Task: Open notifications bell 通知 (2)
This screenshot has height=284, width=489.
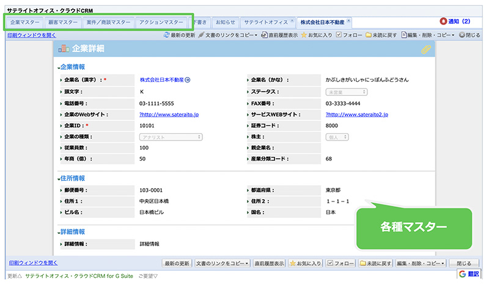Action: [455, 21]
